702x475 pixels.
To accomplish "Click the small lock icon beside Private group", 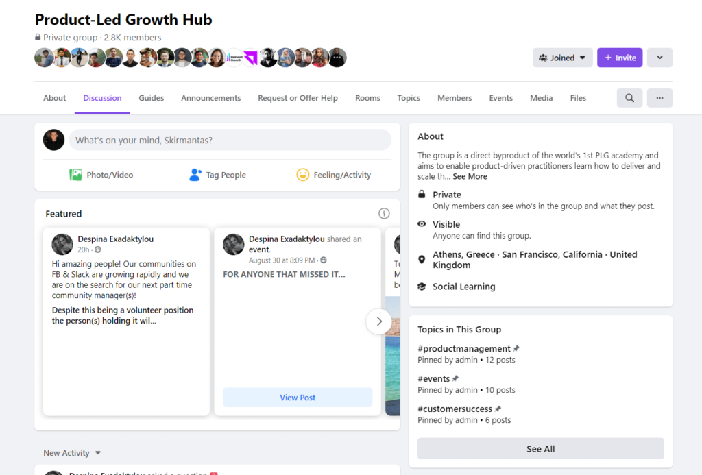I will point(38,37).
